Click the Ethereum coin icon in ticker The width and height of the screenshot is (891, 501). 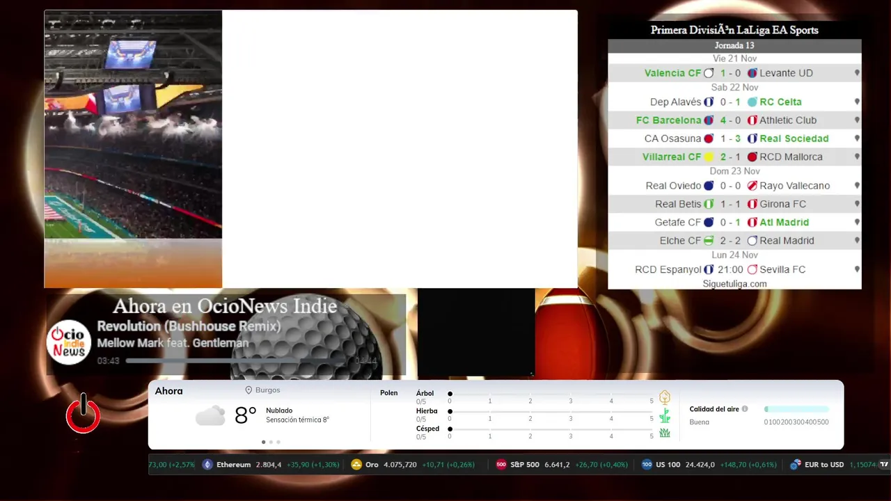click(x=207, y=465)
